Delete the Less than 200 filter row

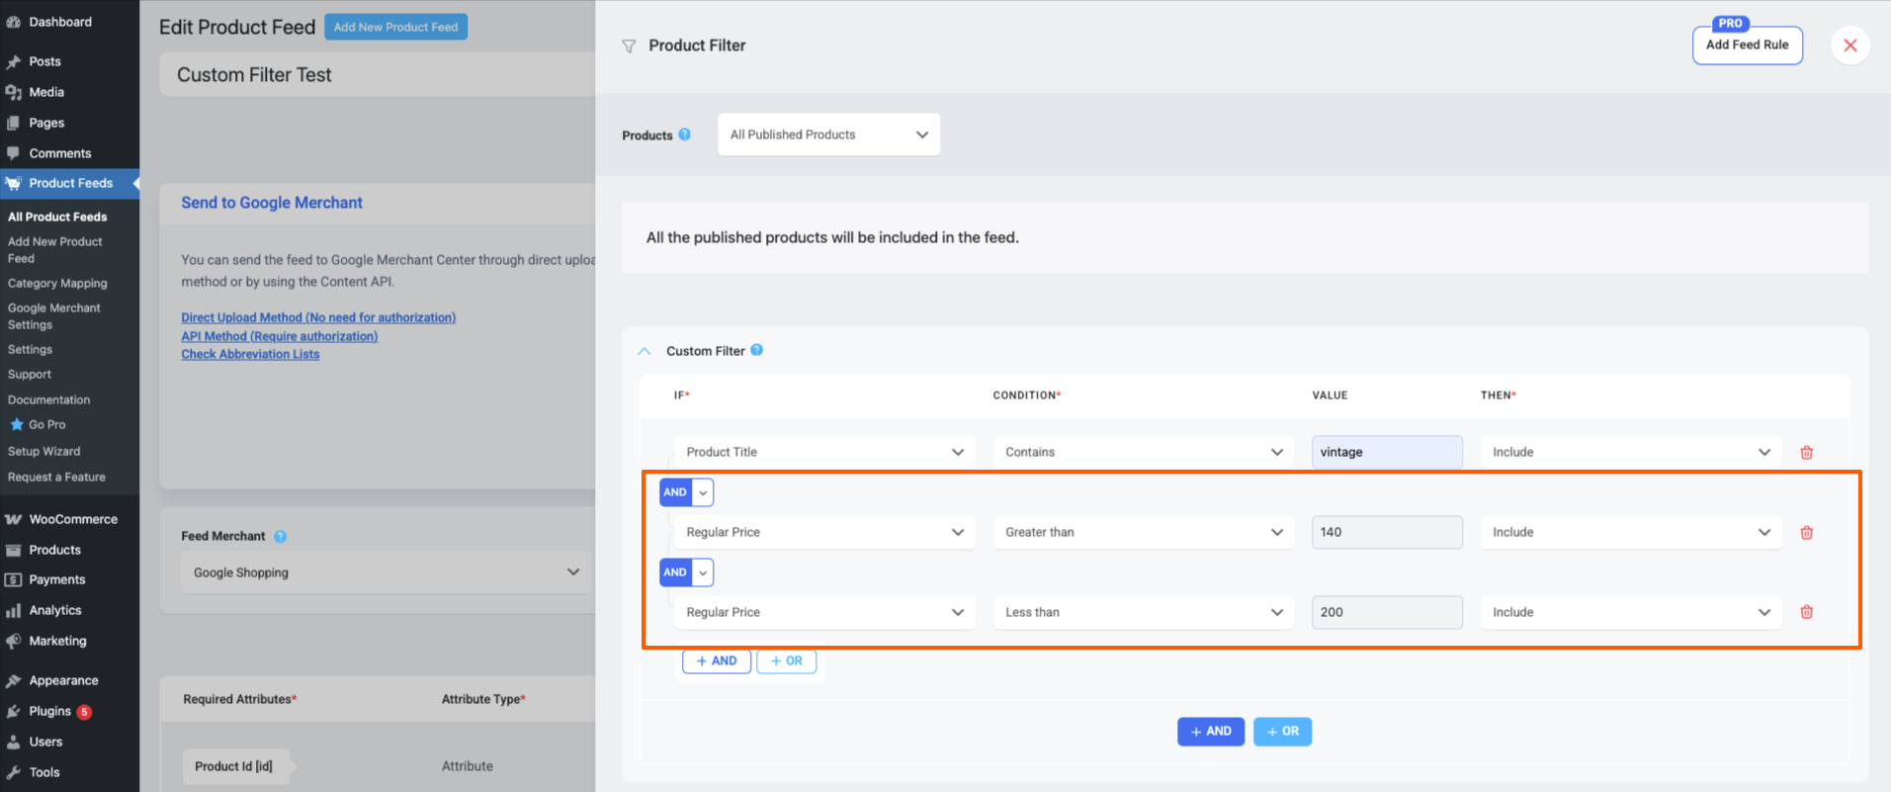tap(1806, 612)
